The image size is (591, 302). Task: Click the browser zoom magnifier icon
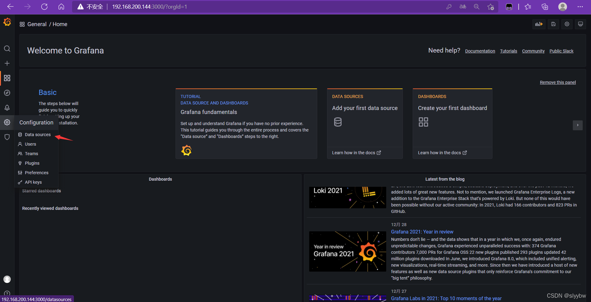(x=476, y=7)
